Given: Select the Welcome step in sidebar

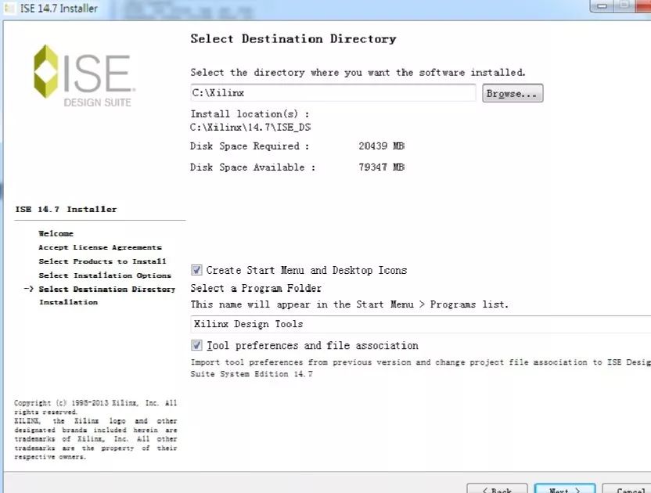Looking at the screenshot, I should tap(56, 233).
